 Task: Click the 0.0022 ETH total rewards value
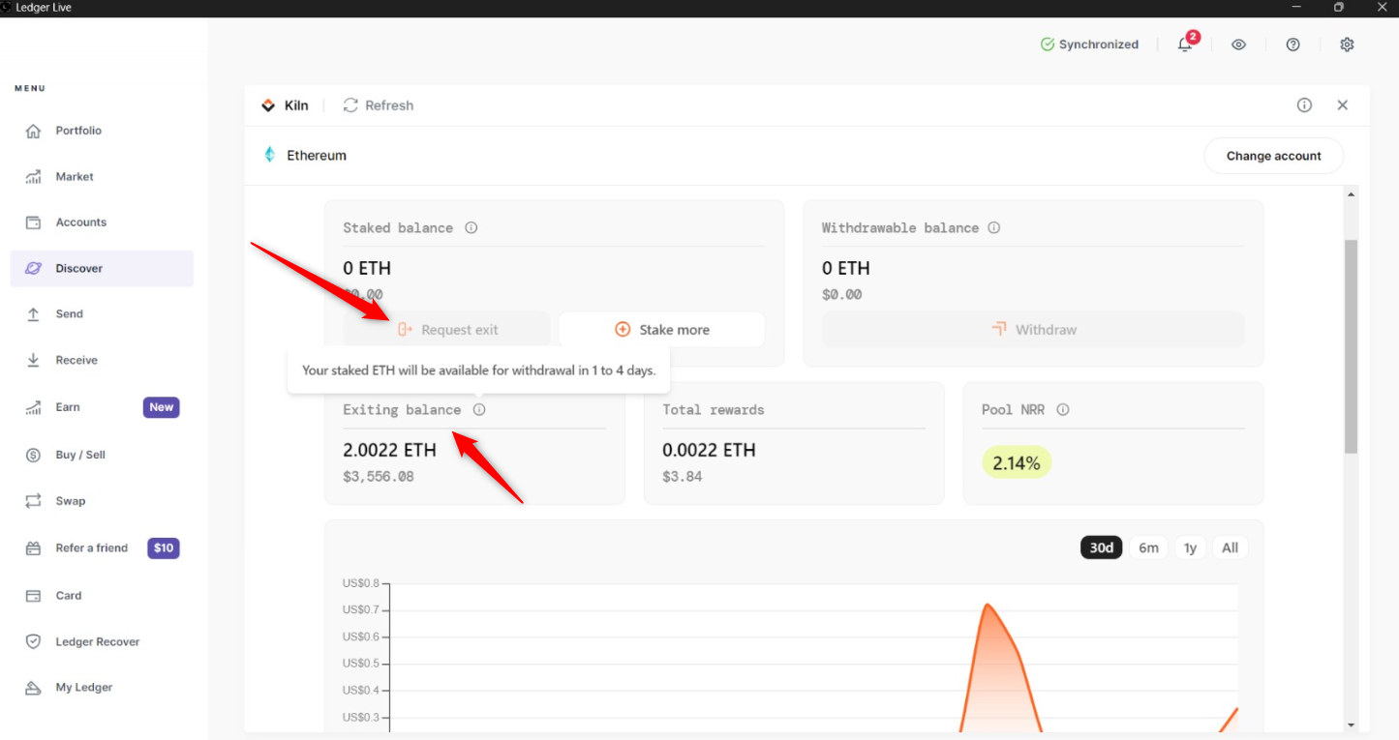[x=709, y=450]
